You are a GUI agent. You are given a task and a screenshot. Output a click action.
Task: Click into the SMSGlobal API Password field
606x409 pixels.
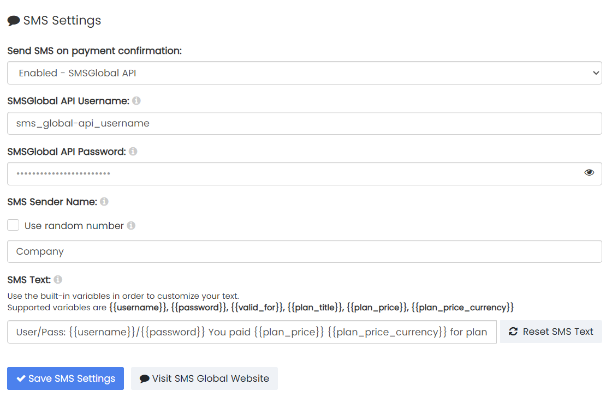pyautogui.click(x=305, y=173)
